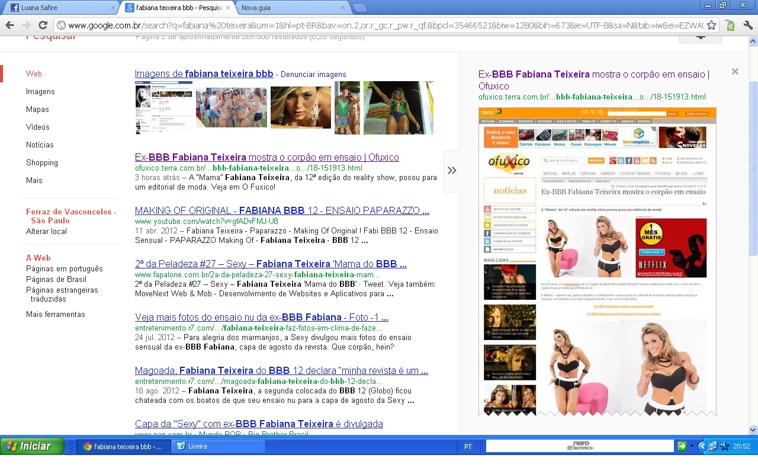
Task: Open a new tab with the tab-strip button
Action: 360,8
